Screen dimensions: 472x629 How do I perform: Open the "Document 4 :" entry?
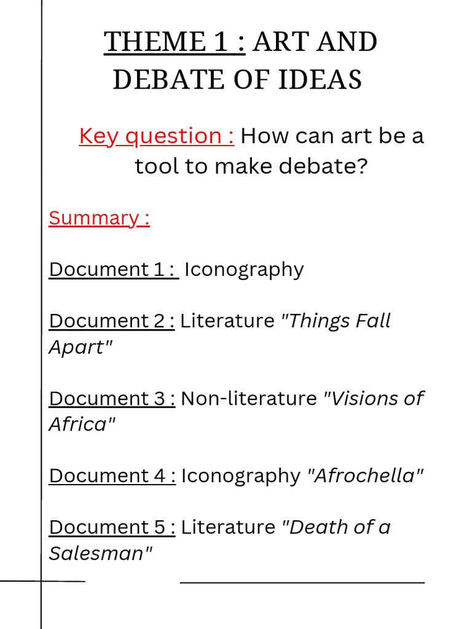(112, 475)
